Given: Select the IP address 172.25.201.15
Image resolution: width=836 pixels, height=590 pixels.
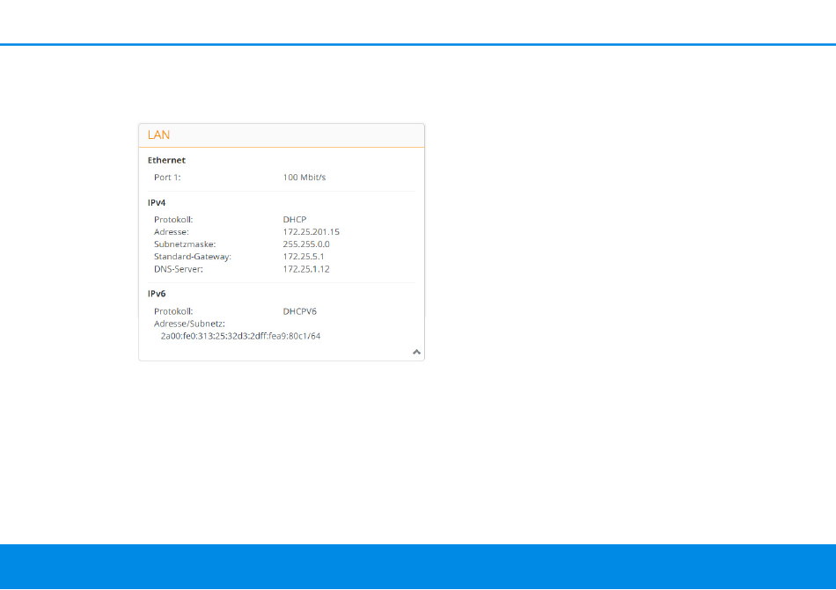Looking at the screenshot, I should click(x=311, y=232).
